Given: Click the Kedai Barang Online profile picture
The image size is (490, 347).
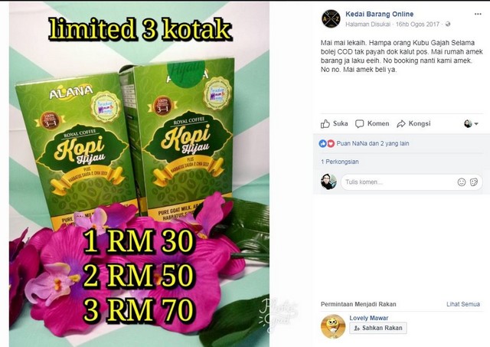Looking at the screenshot, I should pyautogui.click(x=331, y=18).
